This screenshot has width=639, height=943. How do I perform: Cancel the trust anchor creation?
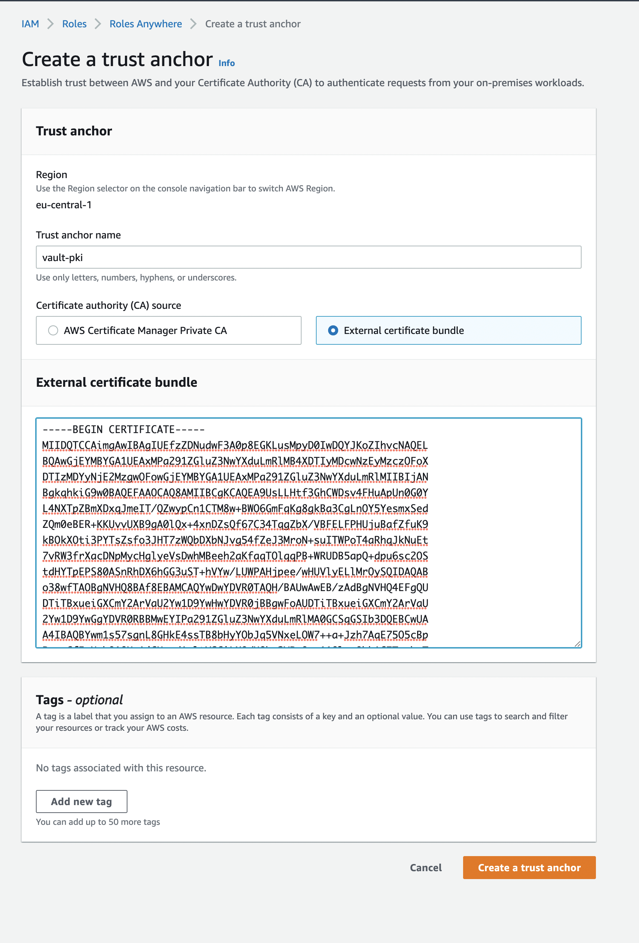(426, 868)
